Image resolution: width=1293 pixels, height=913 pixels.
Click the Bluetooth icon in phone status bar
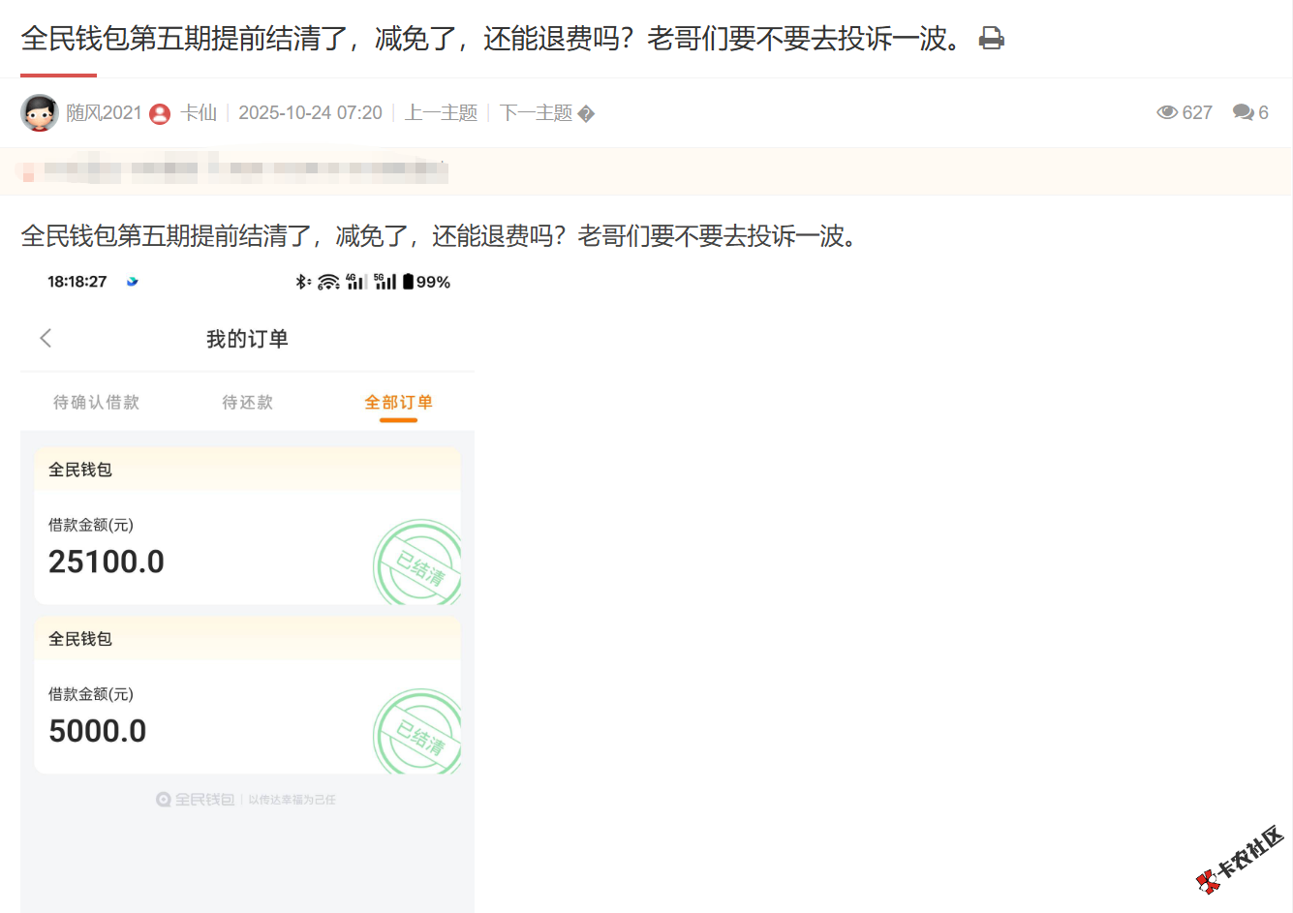[x=302, y=282]
